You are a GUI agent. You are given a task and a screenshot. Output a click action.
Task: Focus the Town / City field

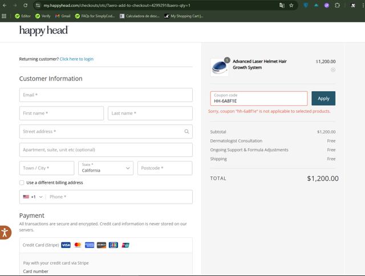[47, 168]
